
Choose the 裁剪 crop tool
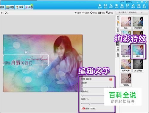point(122,6)
